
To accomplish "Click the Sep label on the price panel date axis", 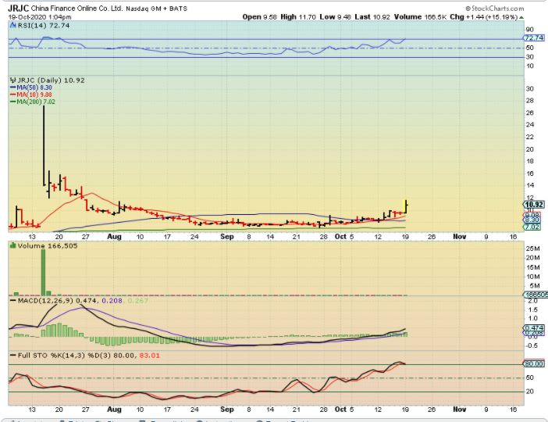I will click(x=227, y=237).
